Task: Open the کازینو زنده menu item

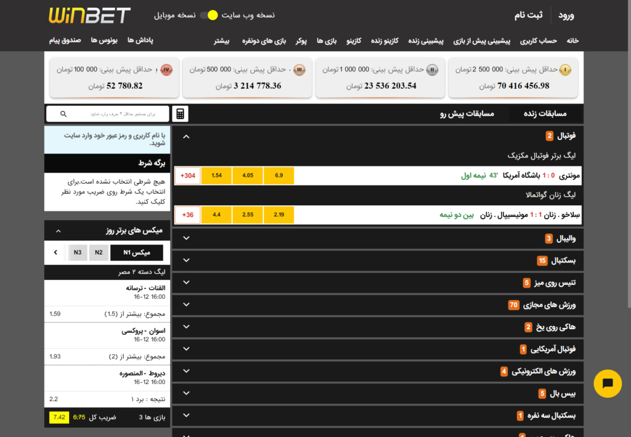Action: [385, 41]
